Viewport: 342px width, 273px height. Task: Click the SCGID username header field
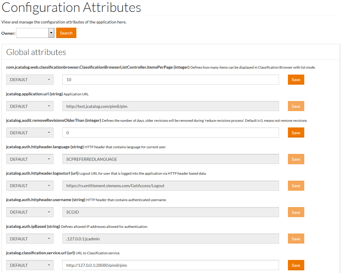171,212
